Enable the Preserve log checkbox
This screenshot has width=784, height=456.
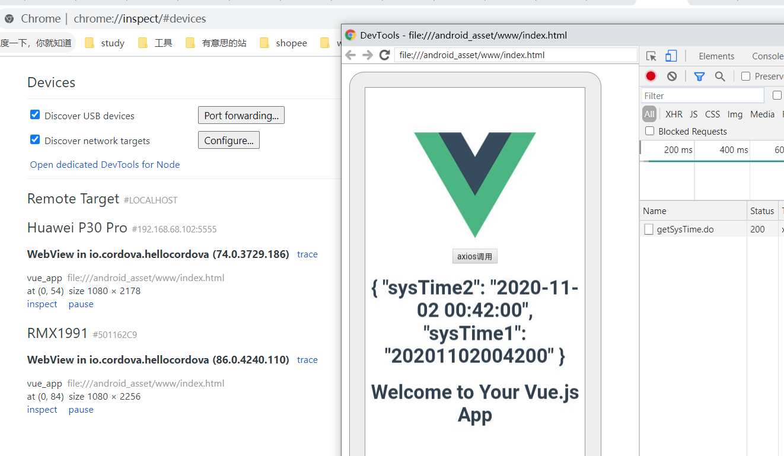click(x=746, y=76)
